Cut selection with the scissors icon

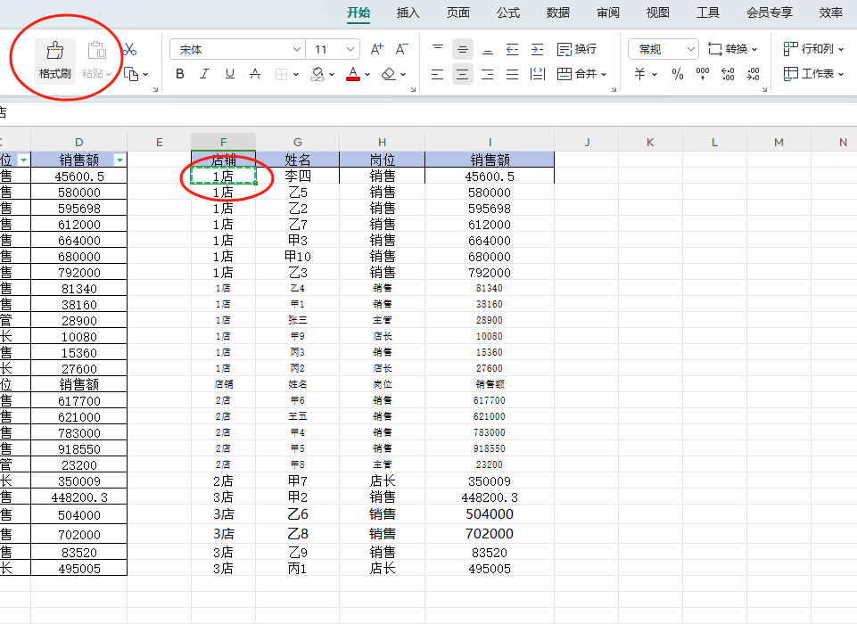pyautogui.click(x=129, y=50)
